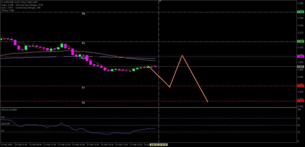This screenshot has height=147, width=305.
Task: Select the orange forecast line peak
Action: (x=182, y=55)
